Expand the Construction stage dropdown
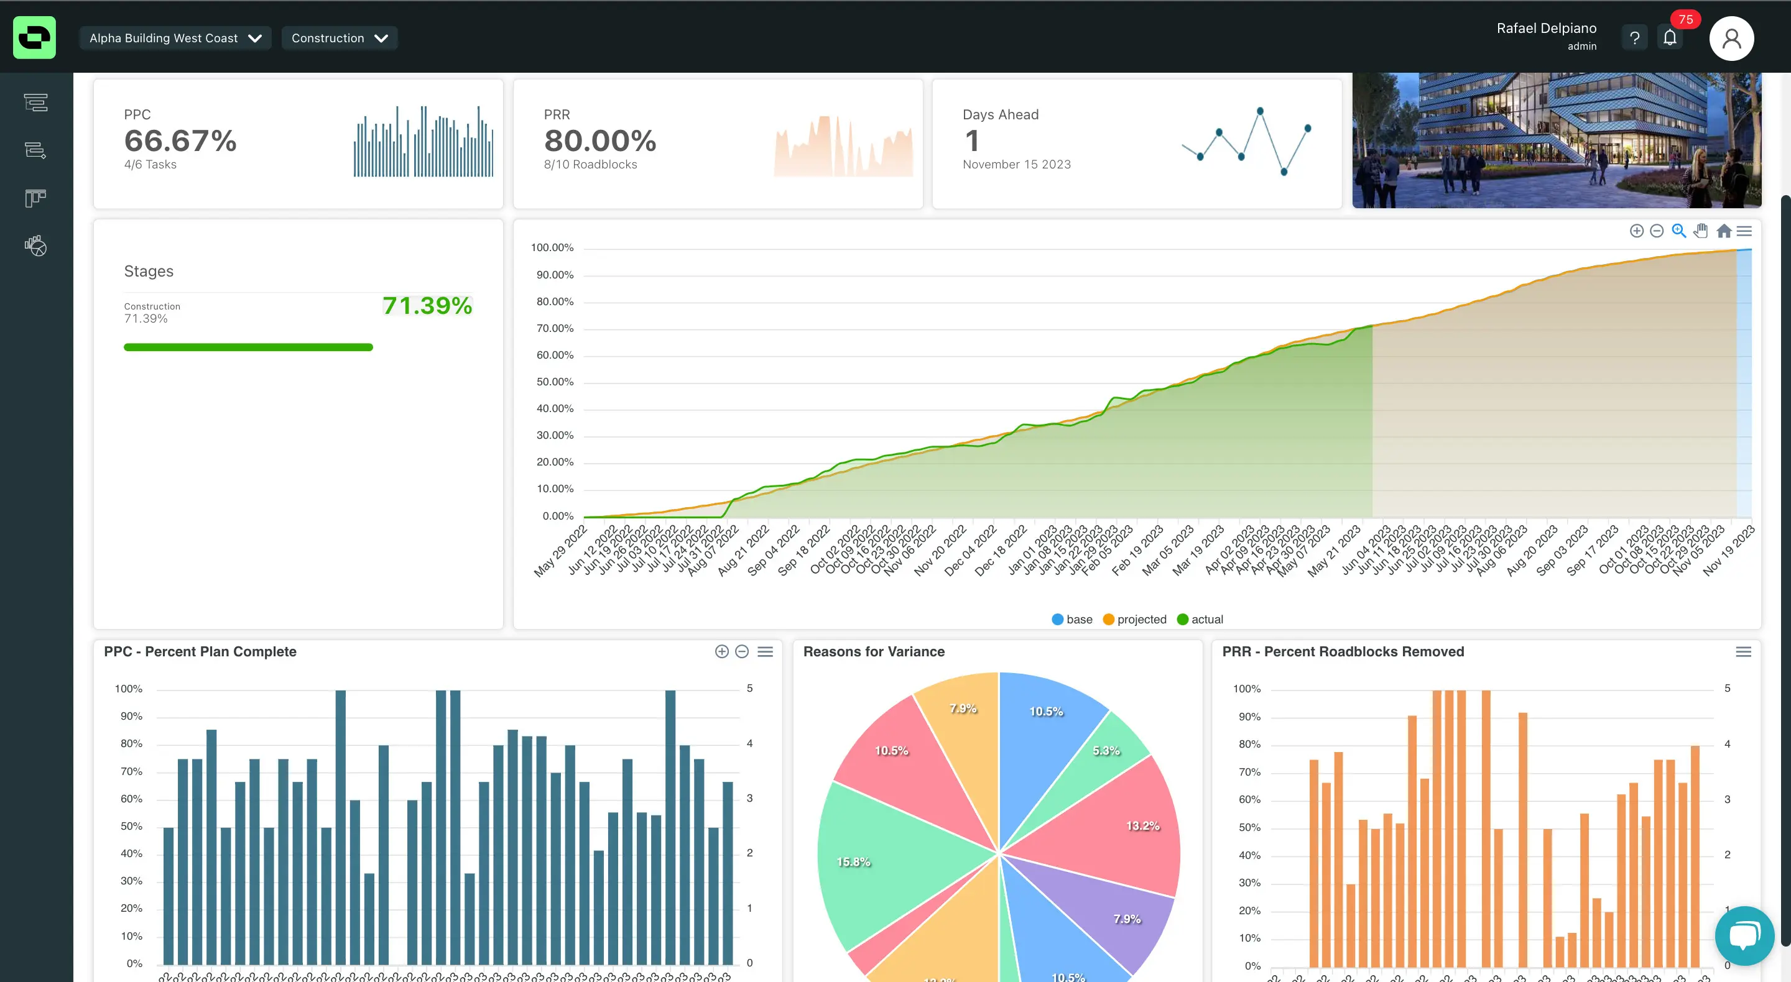This screenshot has height=982, width=1791. (x=340, y=39)
